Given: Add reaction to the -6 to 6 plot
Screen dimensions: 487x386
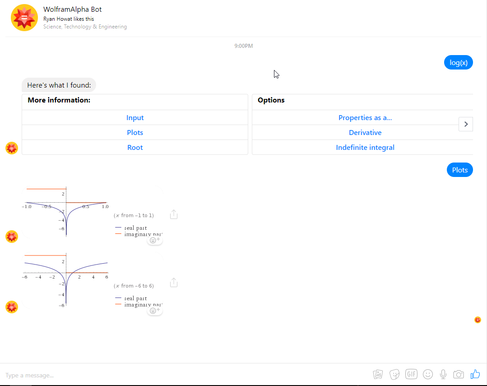Looking at the screenshot, I should coord(155,311).
